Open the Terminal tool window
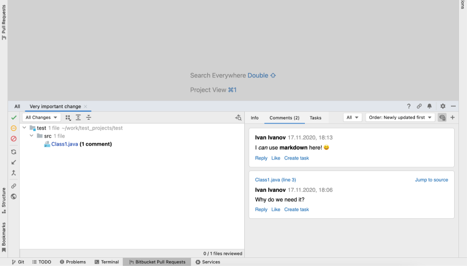The height and width of the screenshot is (266, 467). (106, 262)
